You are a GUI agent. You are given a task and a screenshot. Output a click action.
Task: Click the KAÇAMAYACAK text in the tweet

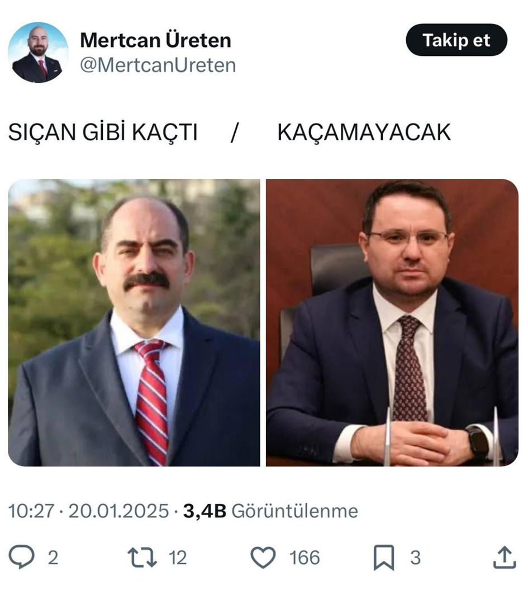(364, 132)
